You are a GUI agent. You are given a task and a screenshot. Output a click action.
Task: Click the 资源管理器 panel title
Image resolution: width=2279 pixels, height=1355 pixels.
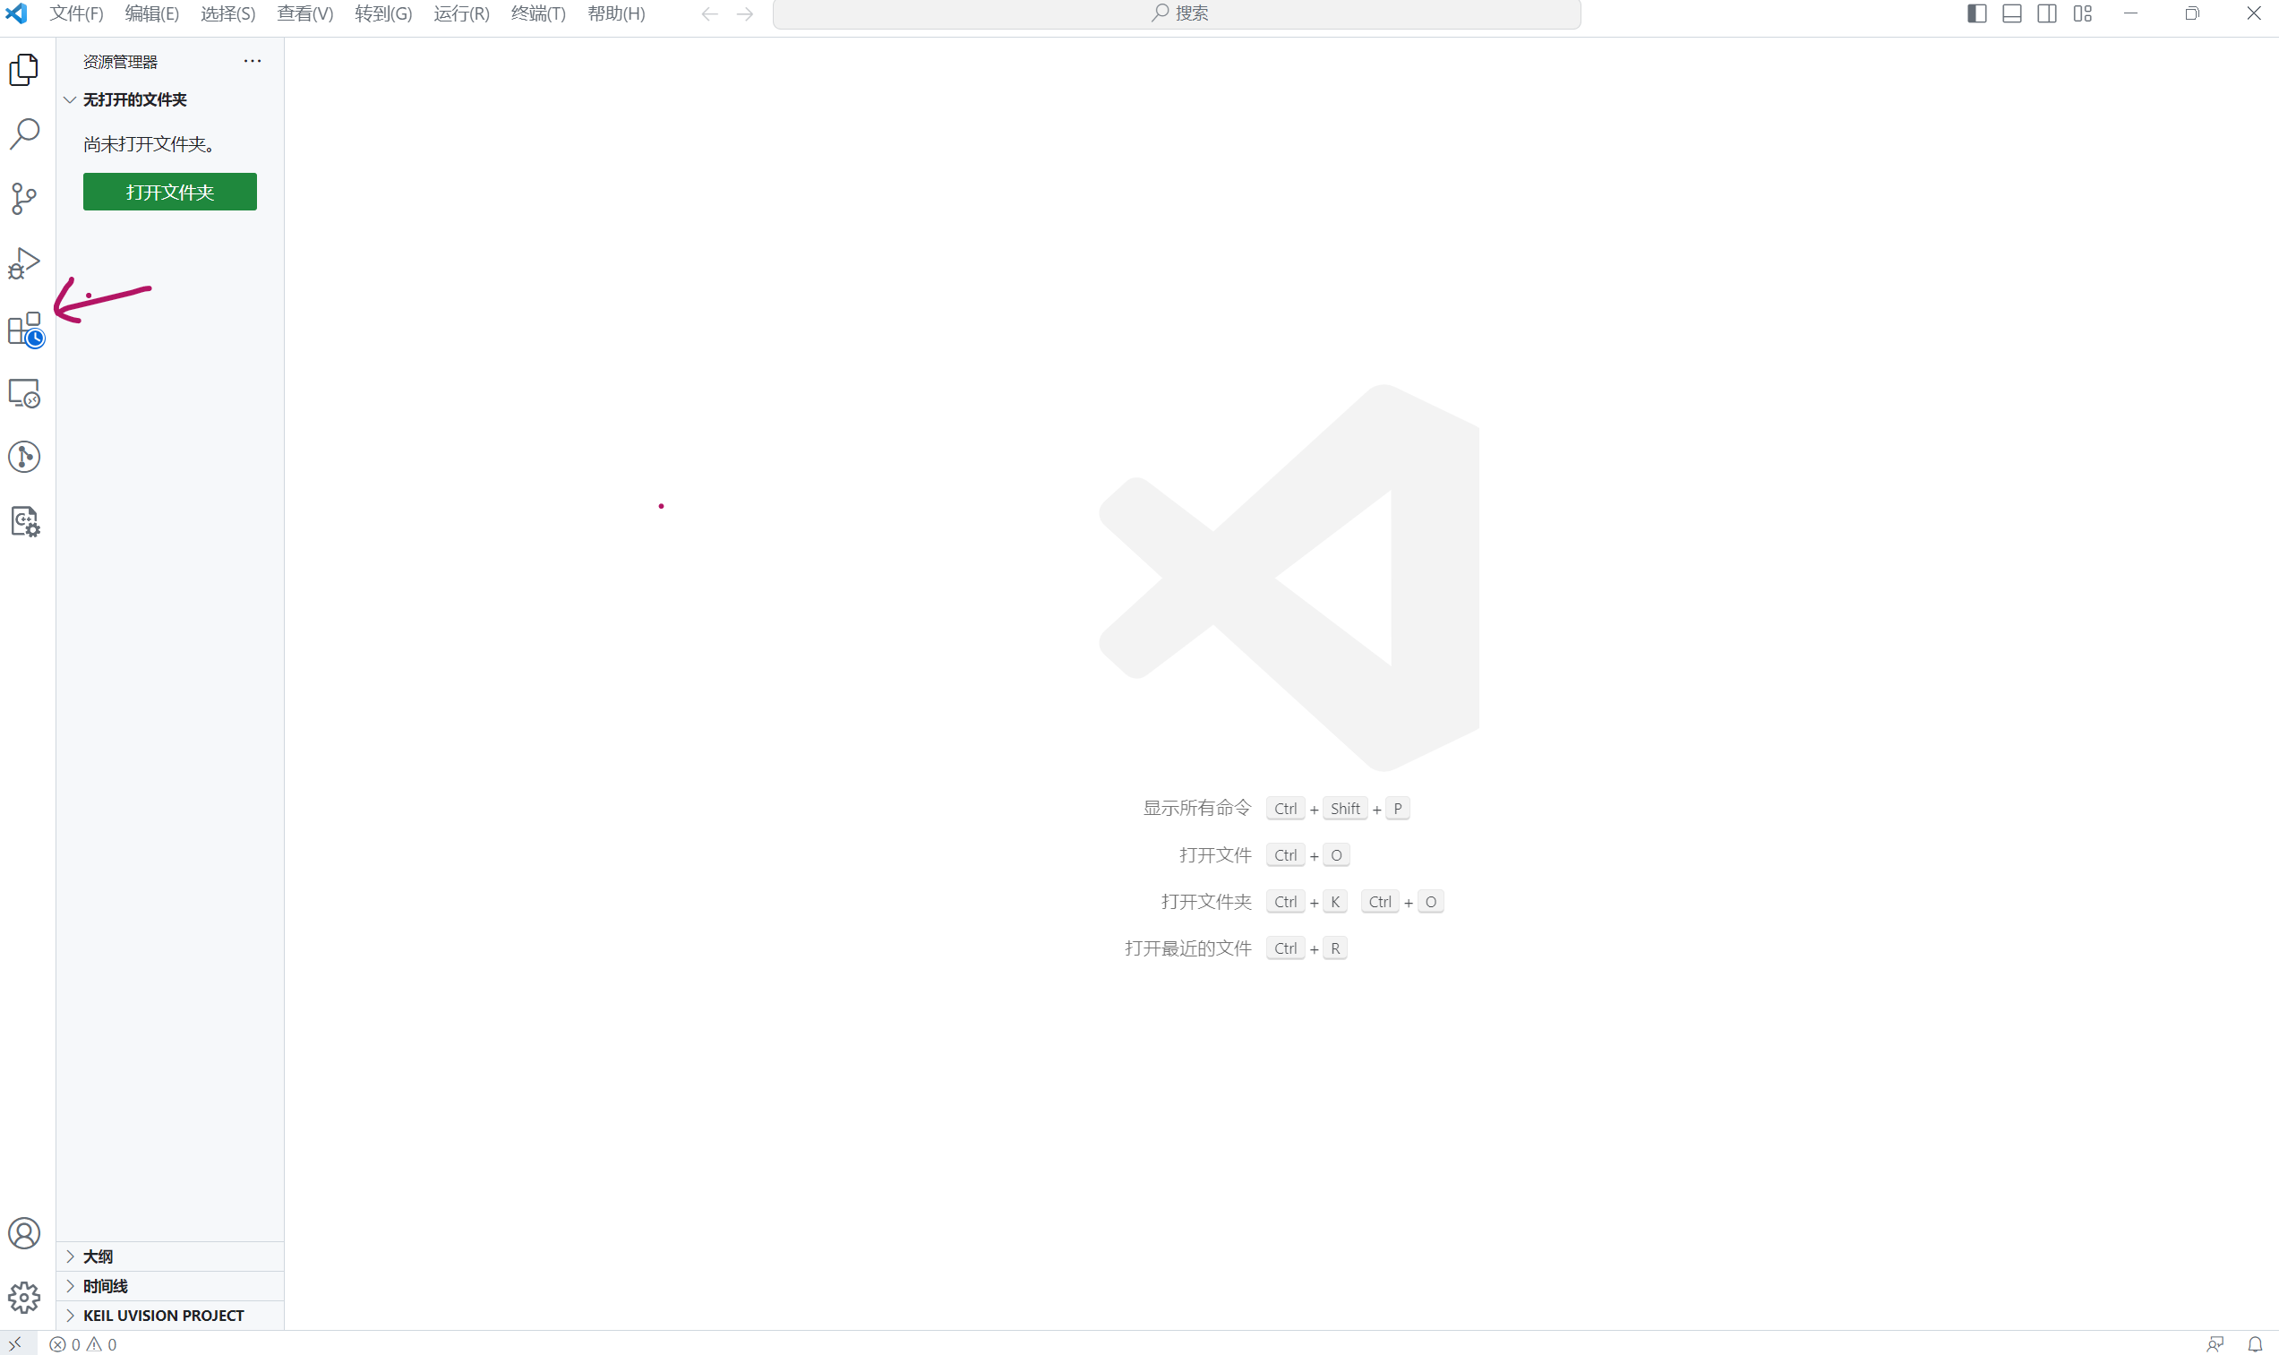(121, 62)
